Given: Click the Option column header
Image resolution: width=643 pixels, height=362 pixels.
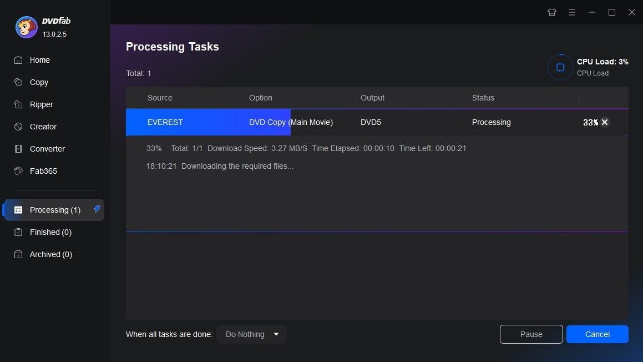Looking at the screenshot, I should pos(260,98).
